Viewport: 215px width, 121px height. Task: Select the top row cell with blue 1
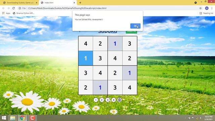115,44
